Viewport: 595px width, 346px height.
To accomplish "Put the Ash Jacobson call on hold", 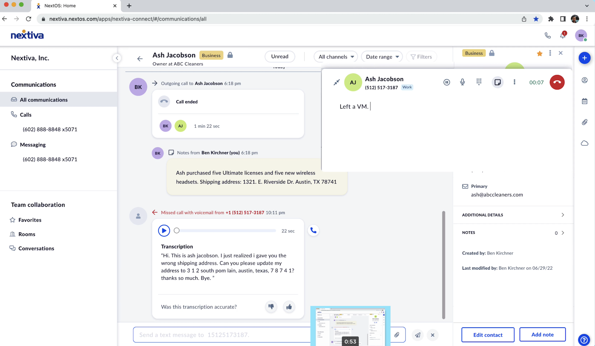I will [x=447, y=82].
